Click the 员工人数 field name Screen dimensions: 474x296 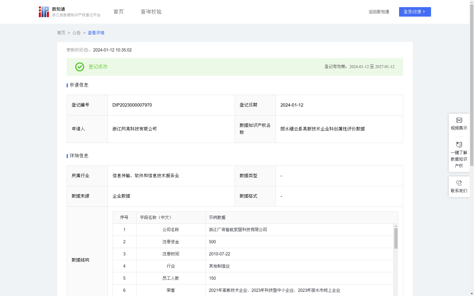click(171, 278)
